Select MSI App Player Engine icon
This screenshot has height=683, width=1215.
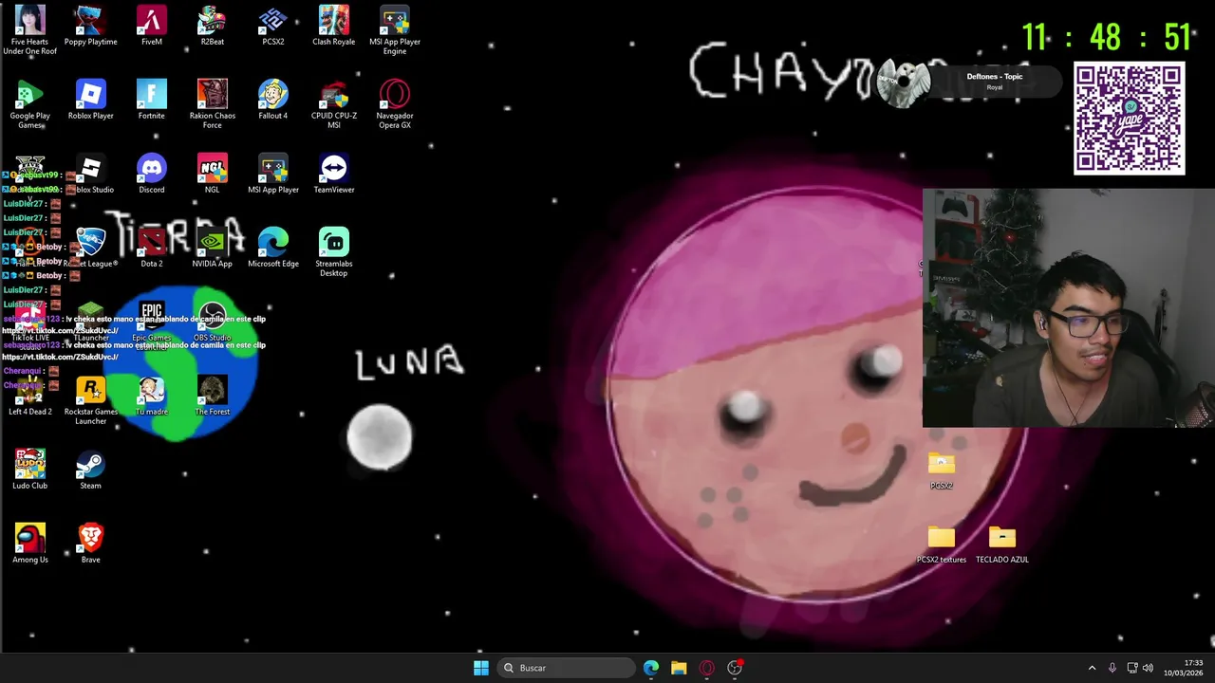coord(395,29)
